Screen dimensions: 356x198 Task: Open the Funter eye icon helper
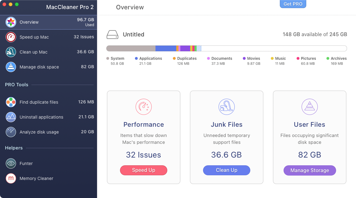(x=11, y=163)
